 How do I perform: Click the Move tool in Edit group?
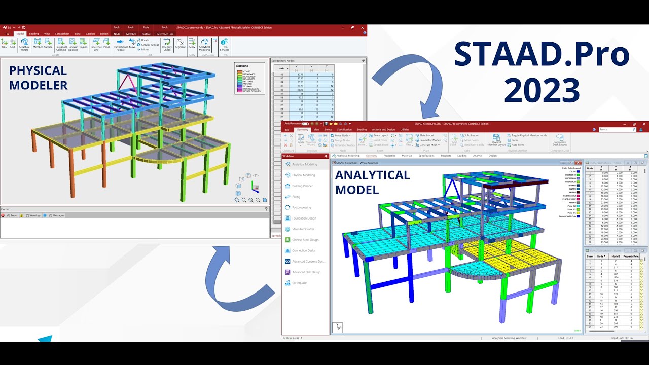point(132,43)
